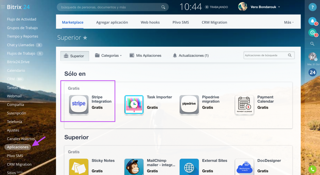Open the Categorías dropdown
The height and width of the screenshot is (175, 320).
108,56
